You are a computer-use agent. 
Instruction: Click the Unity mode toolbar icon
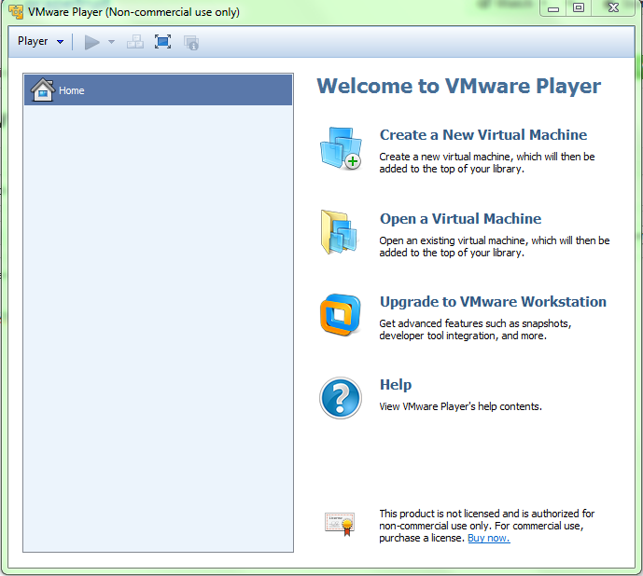[x=191, y=42]
